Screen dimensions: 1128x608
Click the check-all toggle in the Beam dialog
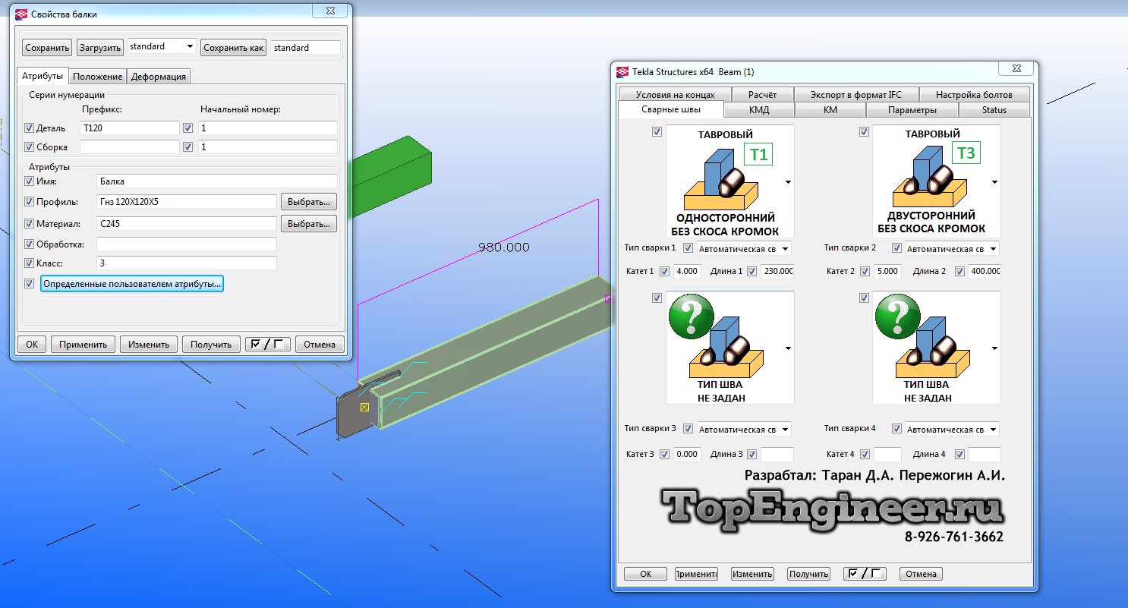(x=865, y=574)
